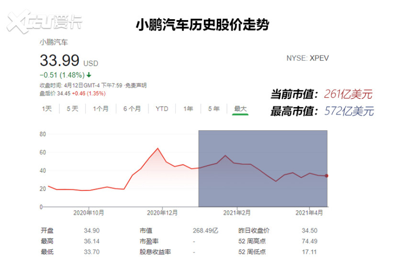Switch chart to 1个月 range
The image size is (405, 270).
click(x=101, y=109)
